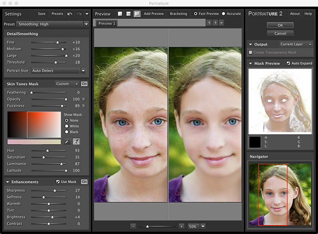Viewport: 318px width, 234px height.
Task: Collapse the Output section triangle
Action: point(251,44)
